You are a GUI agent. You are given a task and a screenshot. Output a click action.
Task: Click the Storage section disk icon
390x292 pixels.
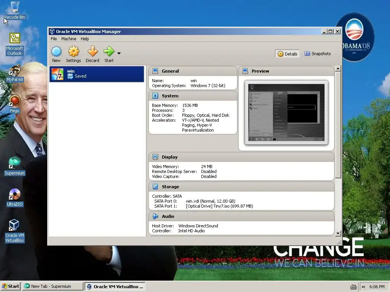click(x=155, y=187)
